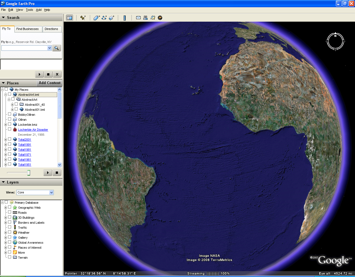
Task: Clear the search results with X button
Action: [x=57, y=74]
